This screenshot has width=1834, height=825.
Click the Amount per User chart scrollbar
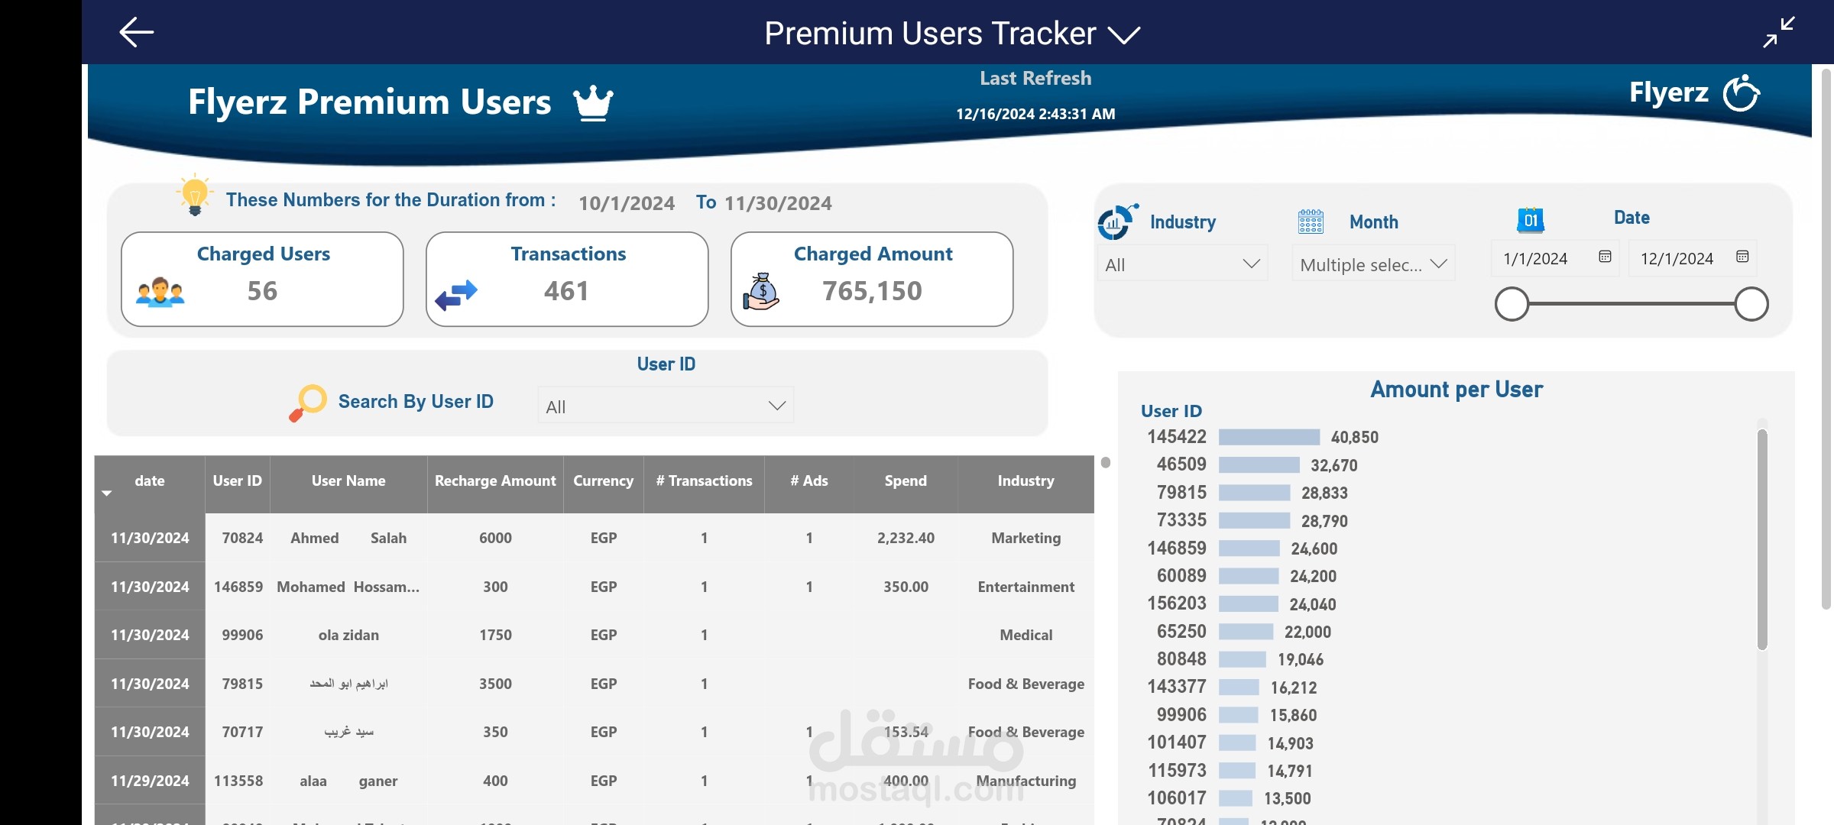tap(1762, 539)
